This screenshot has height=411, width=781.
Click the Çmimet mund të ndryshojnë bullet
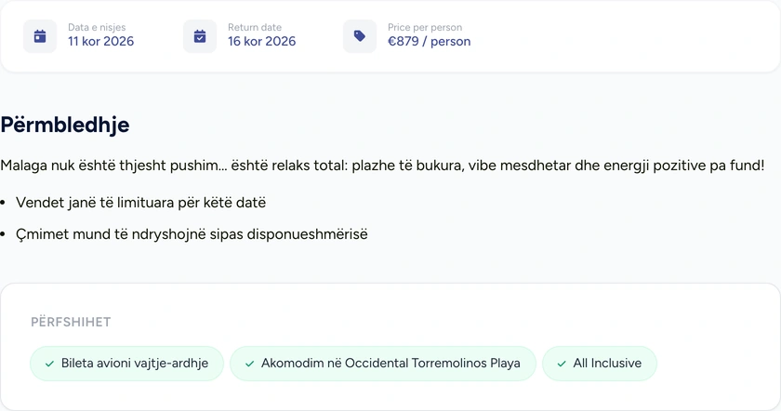click(x=192, y=234)
